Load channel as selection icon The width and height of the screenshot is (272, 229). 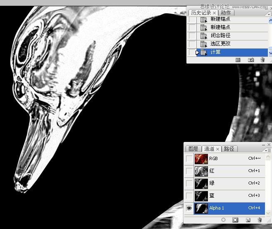coord(223,220)
